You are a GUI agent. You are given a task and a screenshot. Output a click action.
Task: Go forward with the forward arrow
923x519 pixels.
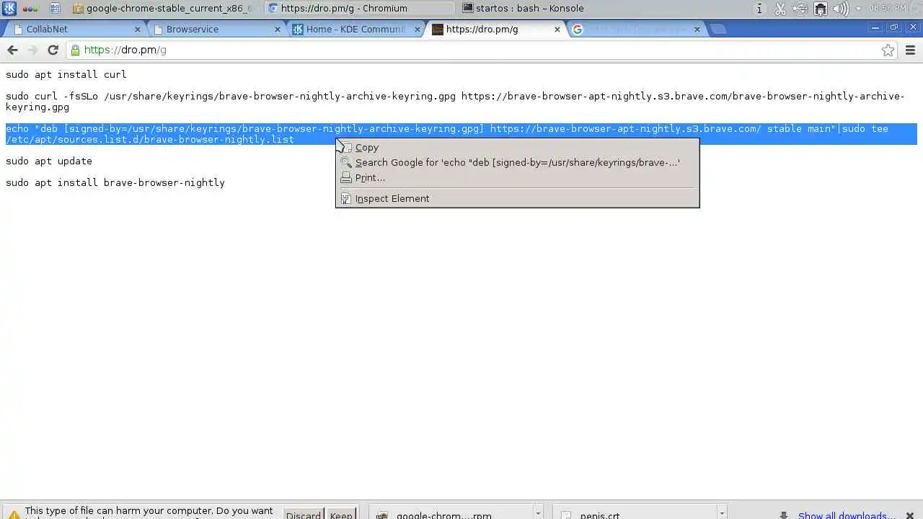tap(32, 50)
